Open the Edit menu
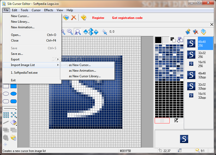 click(15, 10)
